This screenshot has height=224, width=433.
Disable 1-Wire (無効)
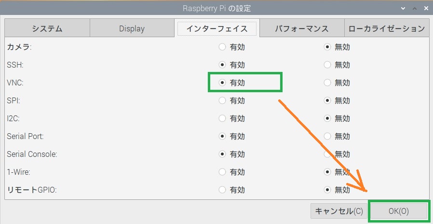click(327, 172)
